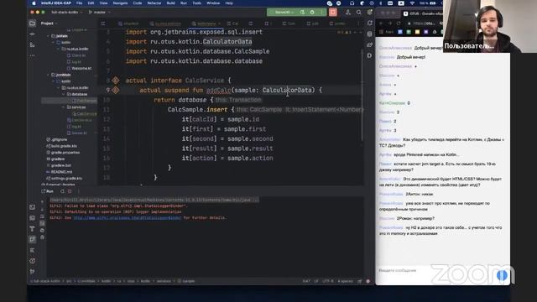Click the message input in Zoom chat
537x302 pixels.
(435, 270)
